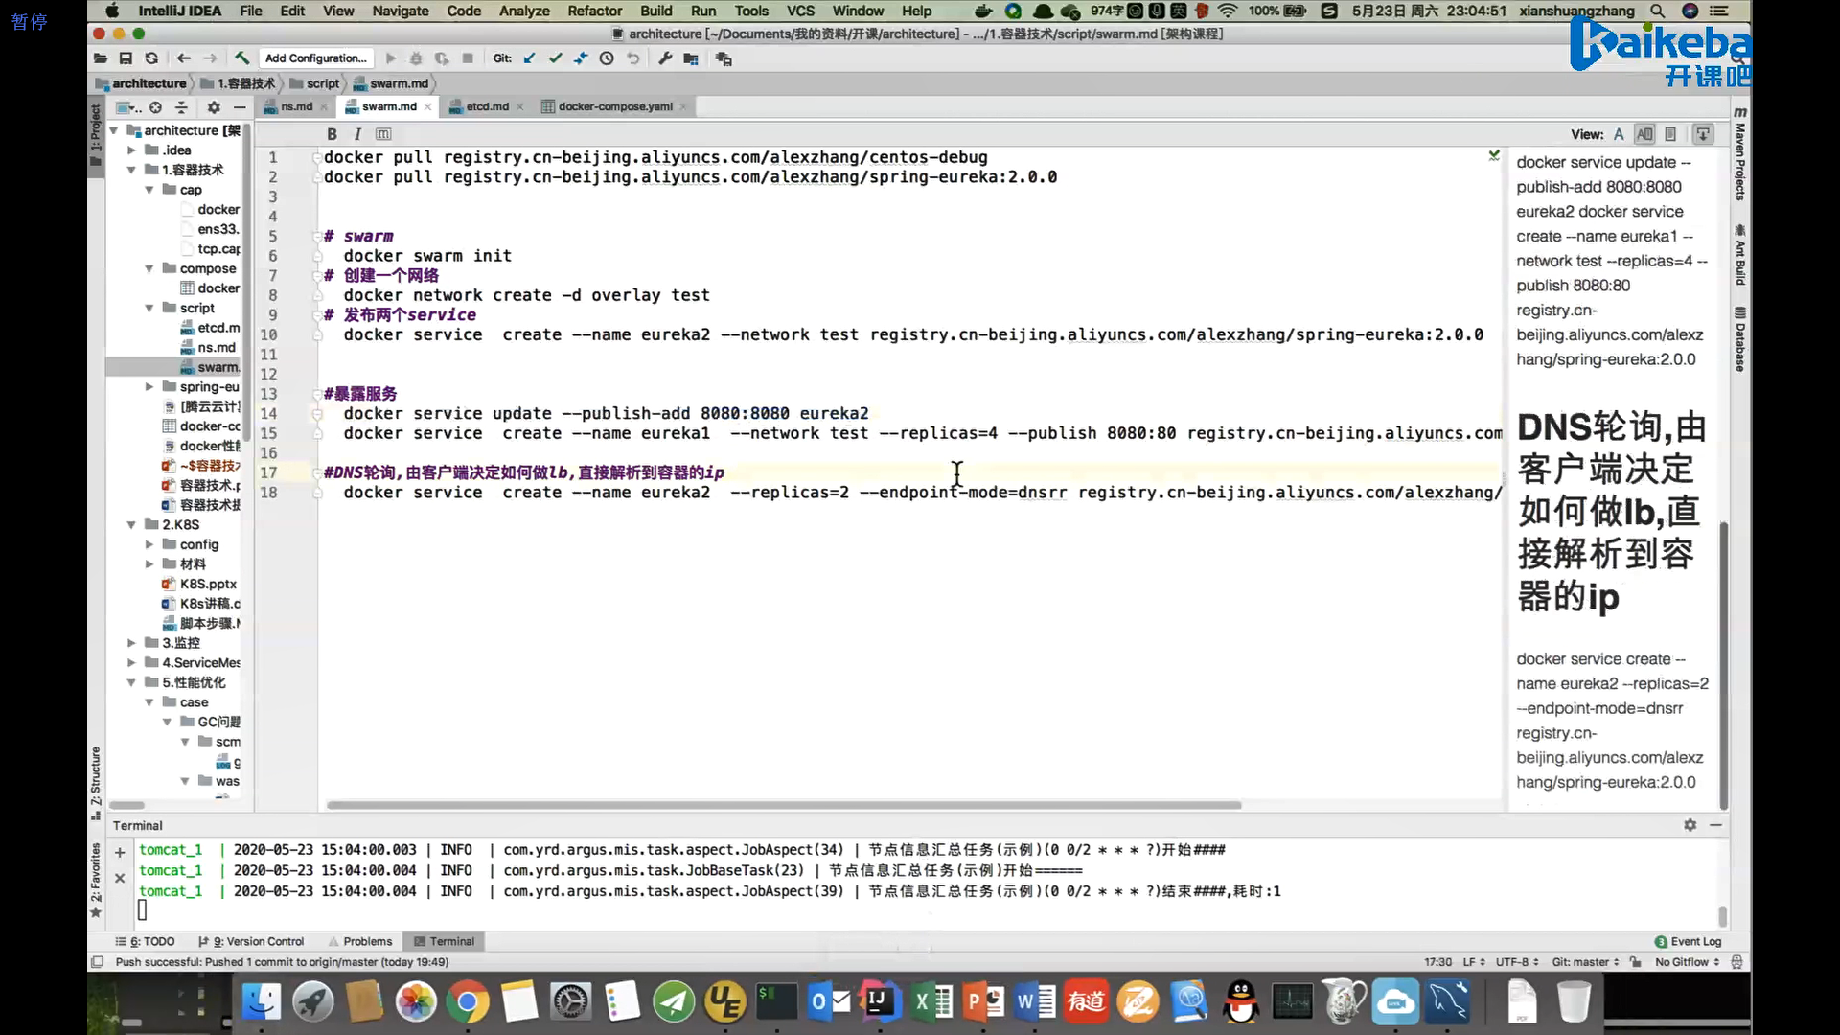Open the Git: master branch dropdown
Screen dimensions: 1840x1035
[x=1585, y=962]
